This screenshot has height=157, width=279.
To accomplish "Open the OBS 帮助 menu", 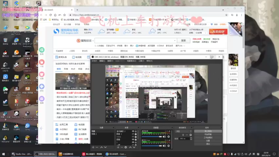I will coord(150,61).
